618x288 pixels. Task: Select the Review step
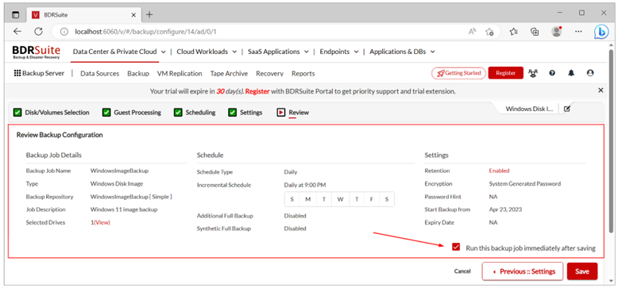293,113
